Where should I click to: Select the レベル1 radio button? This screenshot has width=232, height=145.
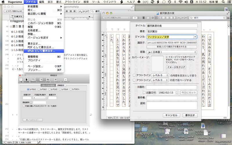coord(28,89)
